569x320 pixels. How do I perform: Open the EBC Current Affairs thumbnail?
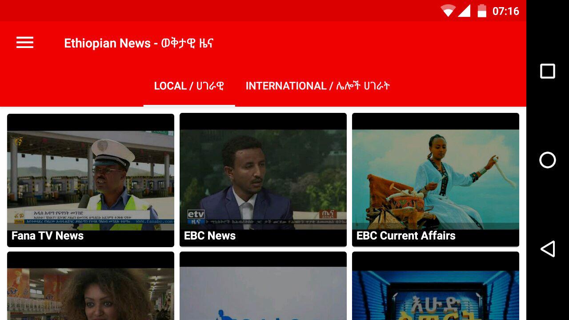(x=436, y=180)
